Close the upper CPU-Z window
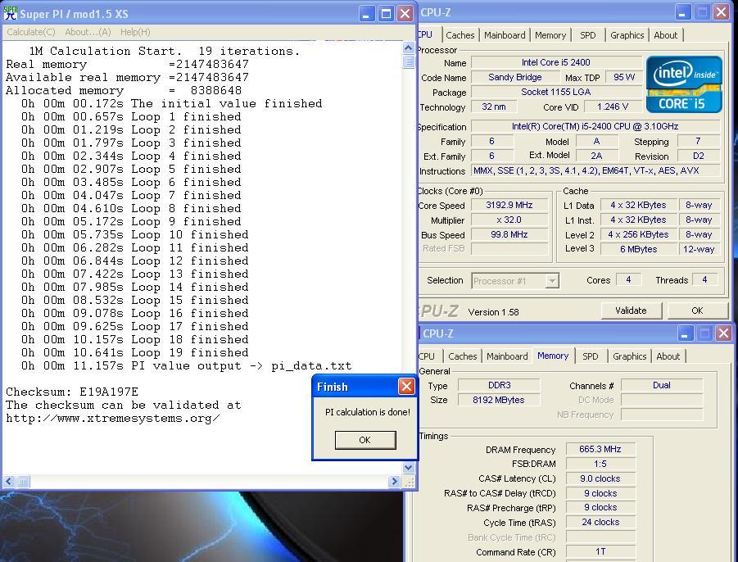 pyautogui.click(x=721, y=12)
